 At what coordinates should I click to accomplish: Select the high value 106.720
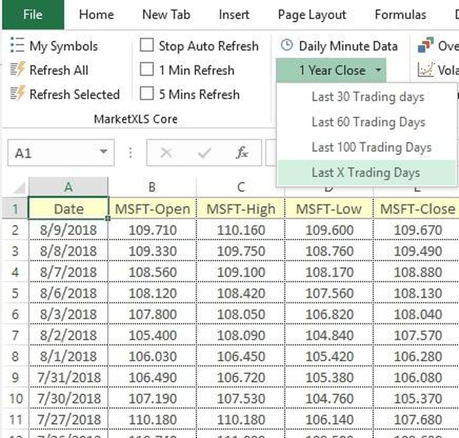[x=241, y=377]
